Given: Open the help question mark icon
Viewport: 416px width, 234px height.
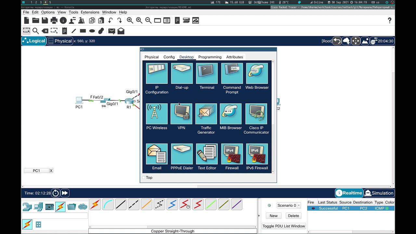Looking at the screenshot, I should coord(390,20).
